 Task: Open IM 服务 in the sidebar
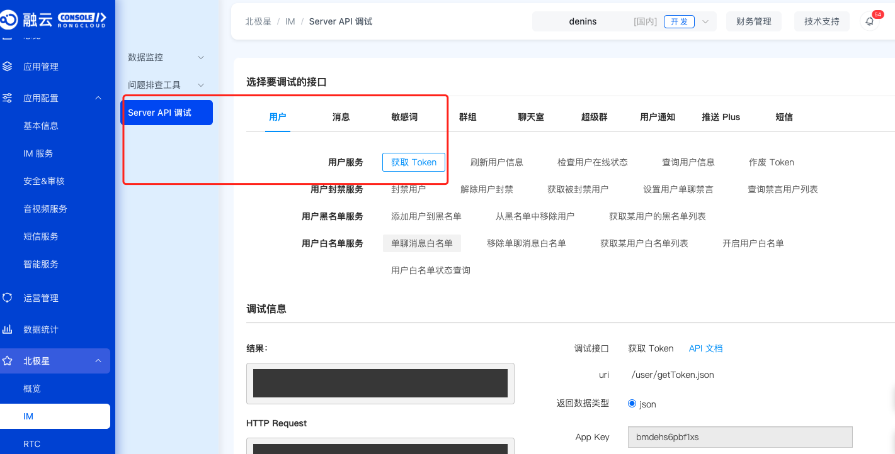(x=38, y=153)
